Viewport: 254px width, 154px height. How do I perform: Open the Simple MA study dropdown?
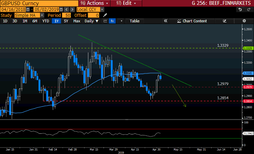tap(42, 15)
